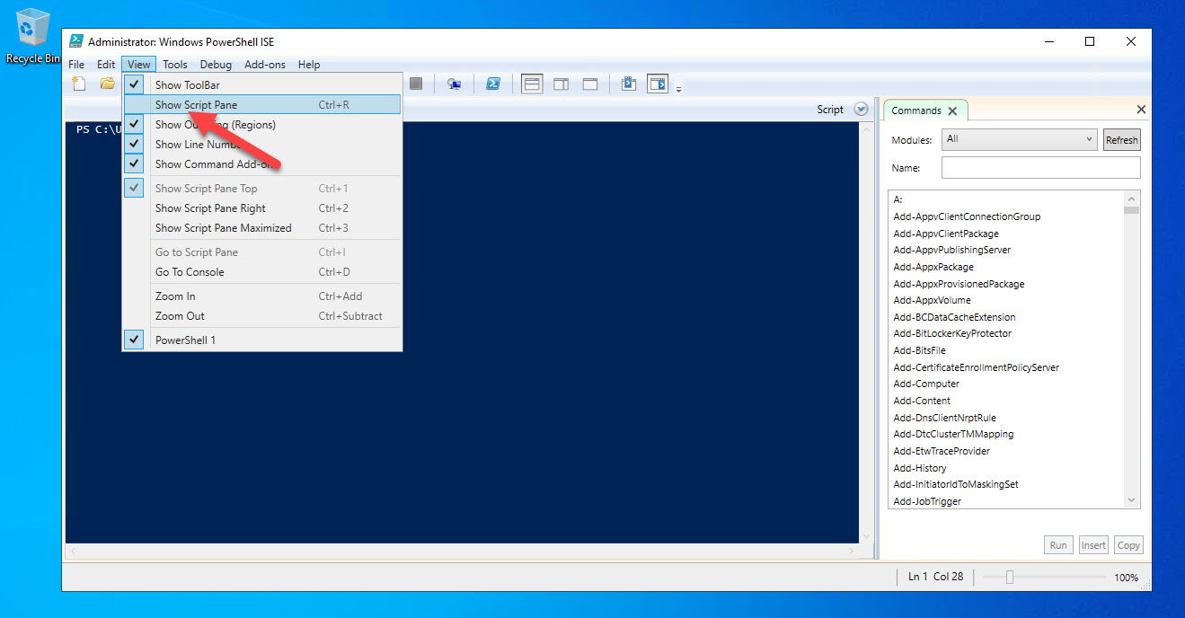The height and width of the screenshot is (618, 1185).
Task: Adjust the zoom slider in status bar
Action: 1009,577
